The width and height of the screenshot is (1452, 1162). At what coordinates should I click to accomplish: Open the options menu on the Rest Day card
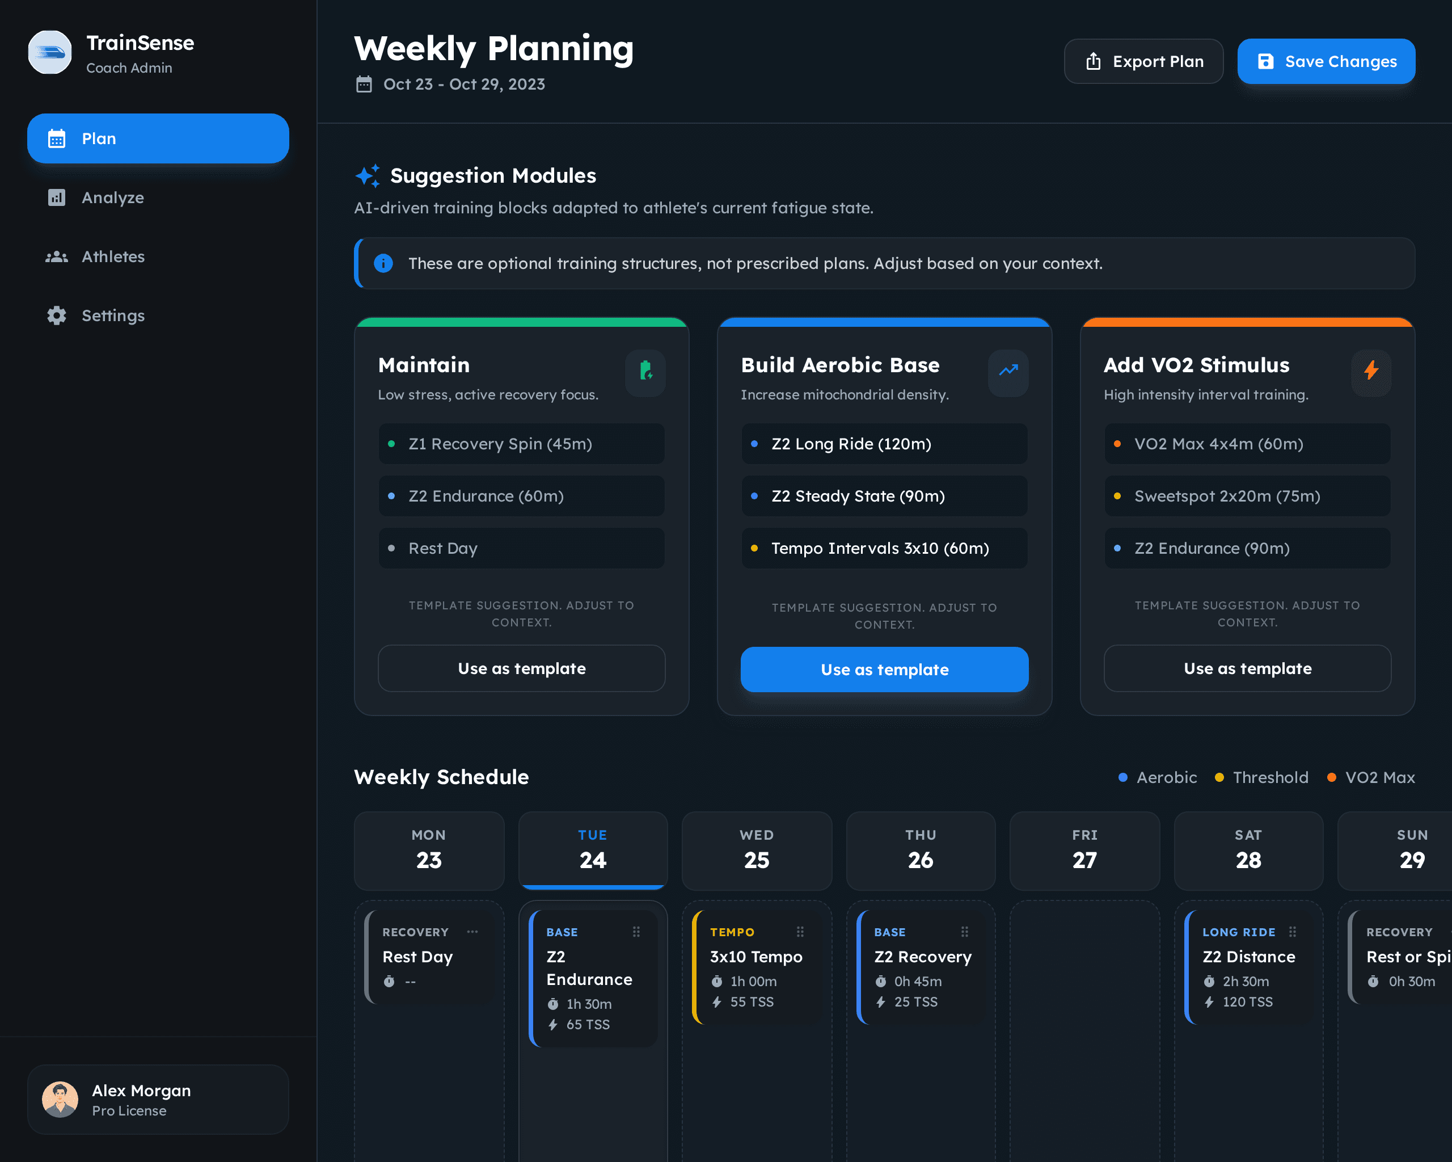point(473,932)
